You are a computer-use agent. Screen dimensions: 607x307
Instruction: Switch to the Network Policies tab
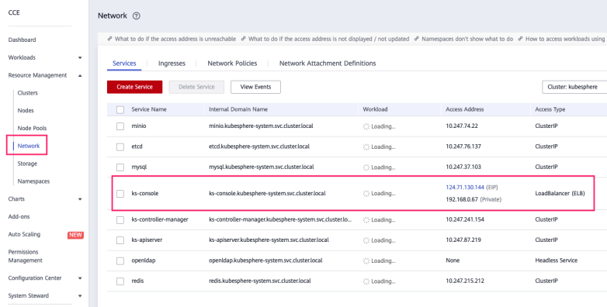click(x=232, y=64)
